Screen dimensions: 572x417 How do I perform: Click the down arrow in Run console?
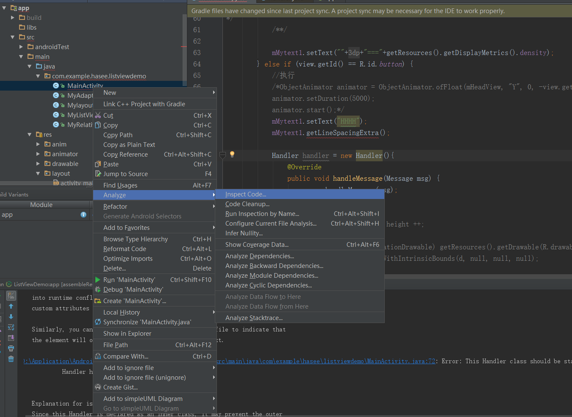[x=11, y=317]
